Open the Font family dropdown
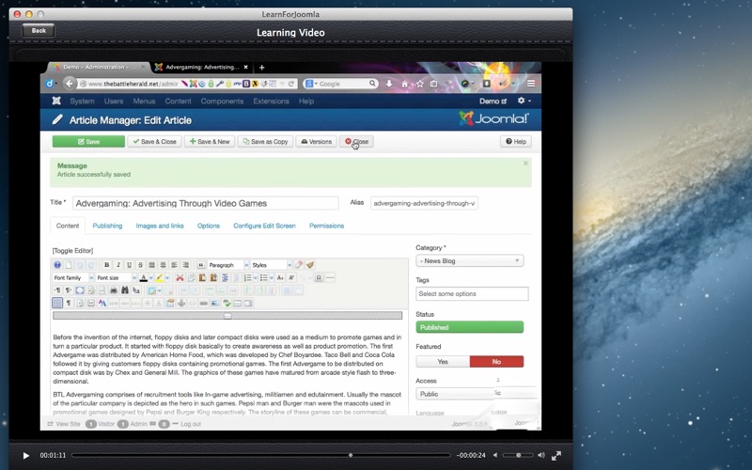 (x=73, y=277)
